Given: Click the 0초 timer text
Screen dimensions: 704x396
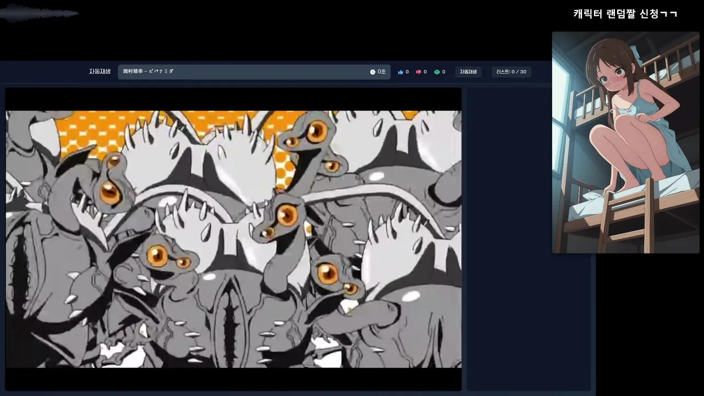Looking at the screenshot, I should [382, 72].
